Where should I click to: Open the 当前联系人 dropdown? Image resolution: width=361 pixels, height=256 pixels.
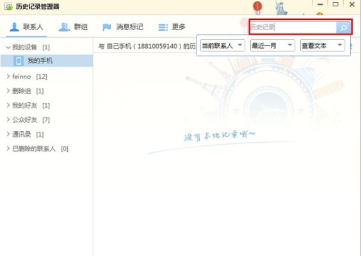point(222,45)
